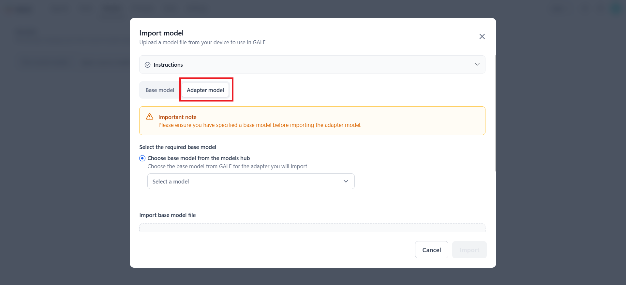Click the chevron in the model selector
The width and height of the screenshot is (626, 285).
point(346,181)
